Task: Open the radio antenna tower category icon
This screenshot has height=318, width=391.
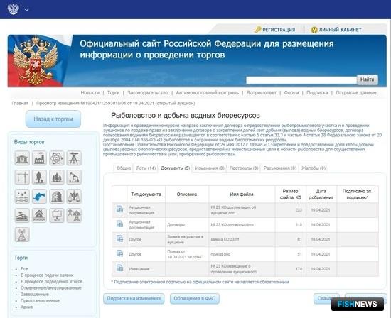Action: [22, 234]
